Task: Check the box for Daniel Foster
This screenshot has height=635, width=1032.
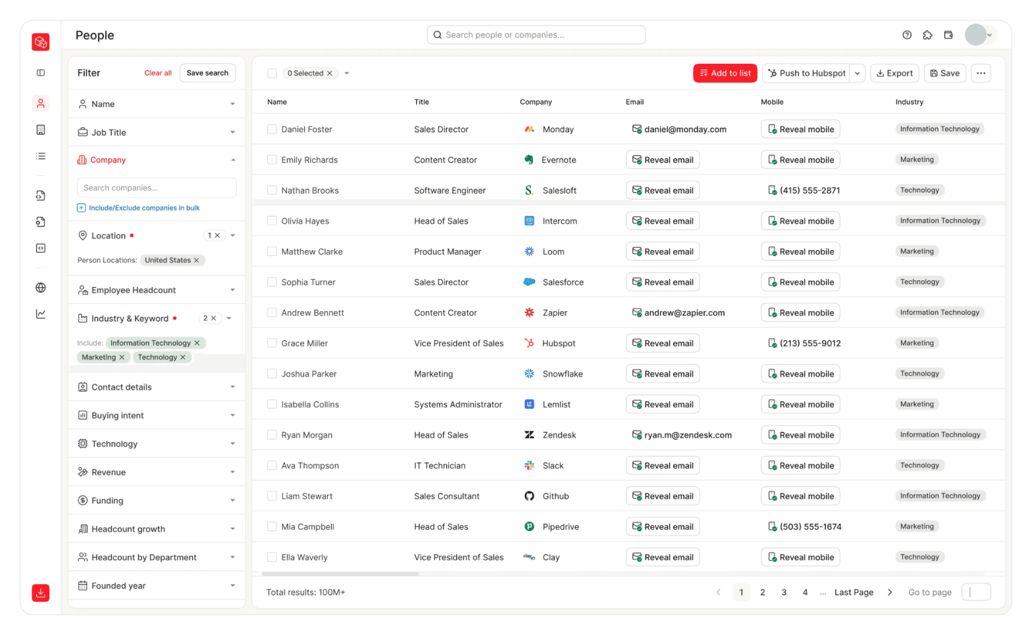Action: tap(272, 129)
